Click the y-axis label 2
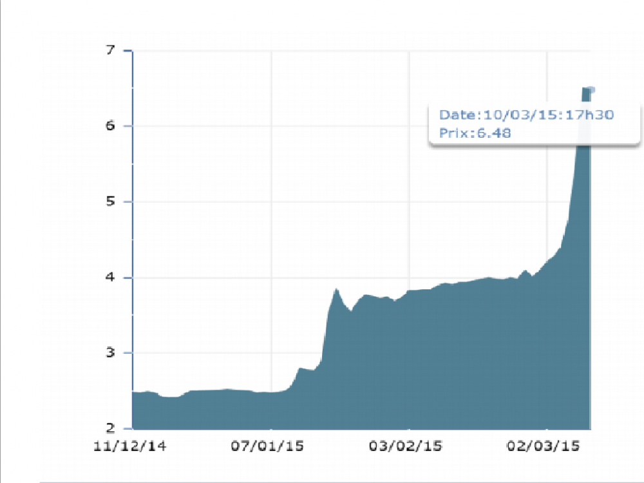This screenshot has height=483, width=644. (x=110, y=428)
